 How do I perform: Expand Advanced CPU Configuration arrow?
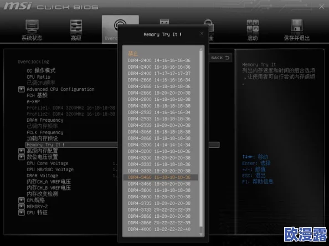point(22,89)
